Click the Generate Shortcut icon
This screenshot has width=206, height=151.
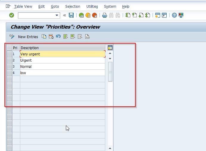[x=164, y=15]
